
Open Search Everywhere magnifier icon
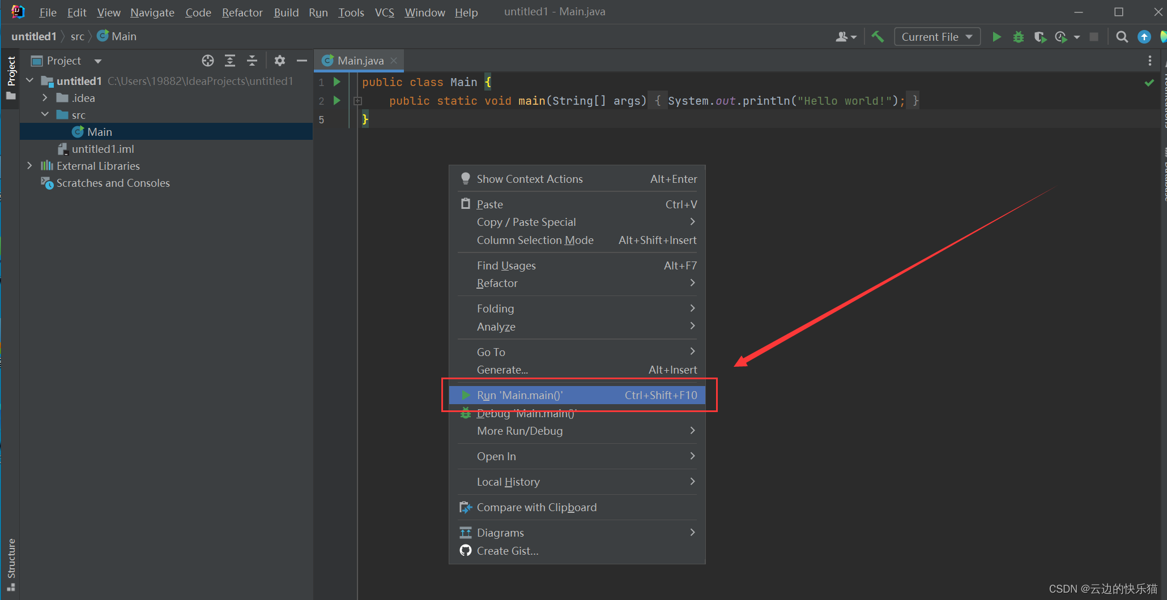[1122, 37]
